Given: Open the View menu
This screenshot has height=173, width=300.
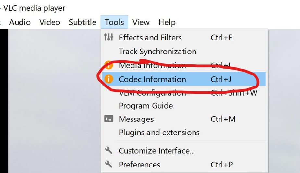Looking at the screenshot, I should click(x=141, y=22).
